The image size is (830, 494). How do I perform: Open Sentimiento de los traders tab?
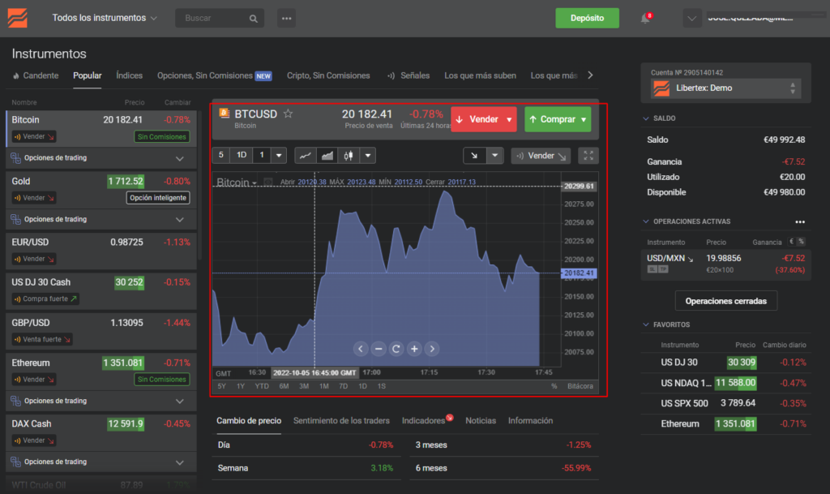click(x=341, y=420)
